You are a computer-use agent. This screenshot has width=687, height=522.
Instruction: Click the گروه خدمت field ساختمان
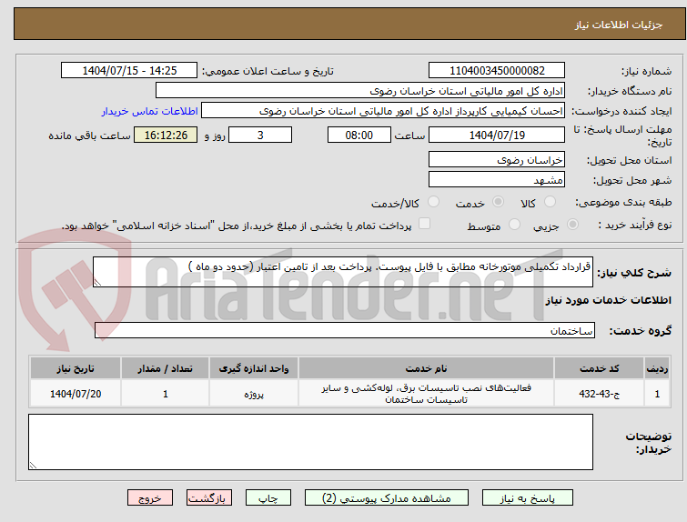345,330
